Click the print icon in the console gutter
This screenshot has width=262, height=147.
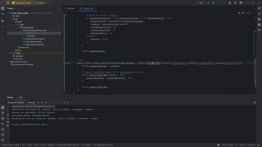[8, 122]
